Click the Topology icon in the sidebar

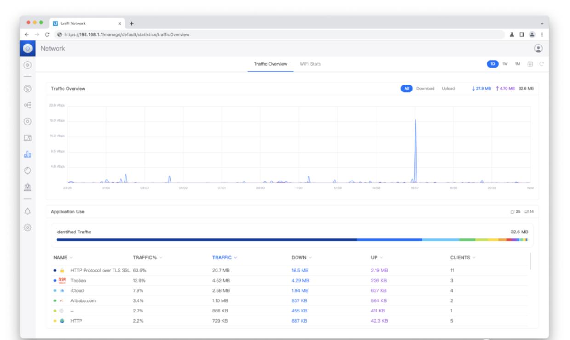tap(28, 104)
